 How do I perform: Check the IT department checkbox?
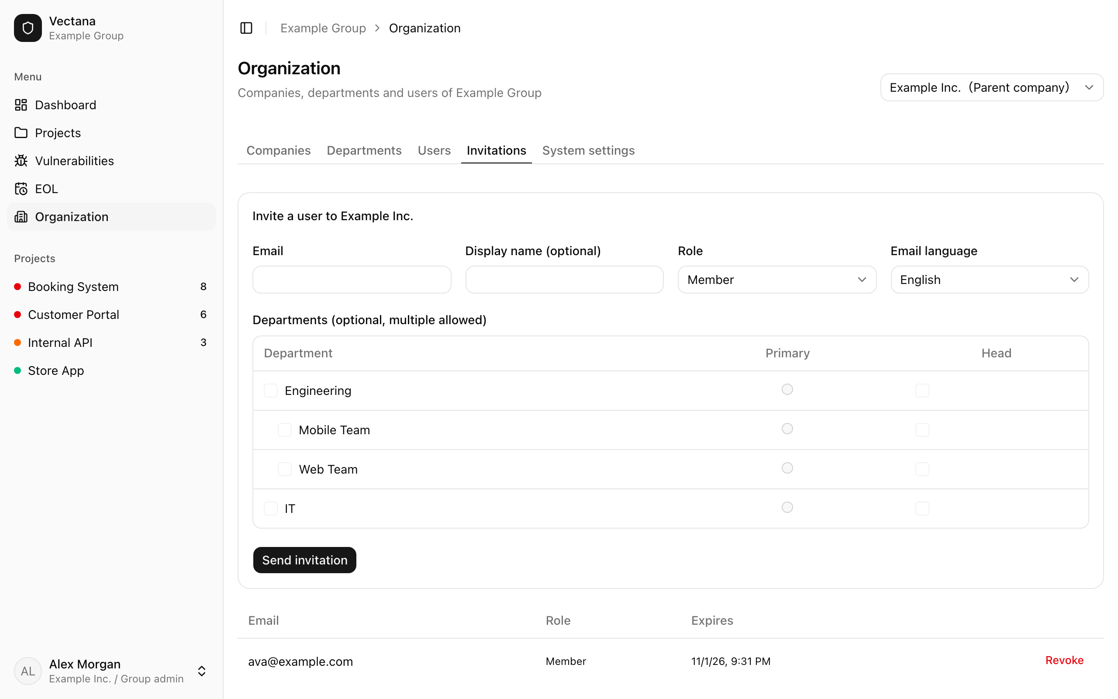tap(271, 509)
